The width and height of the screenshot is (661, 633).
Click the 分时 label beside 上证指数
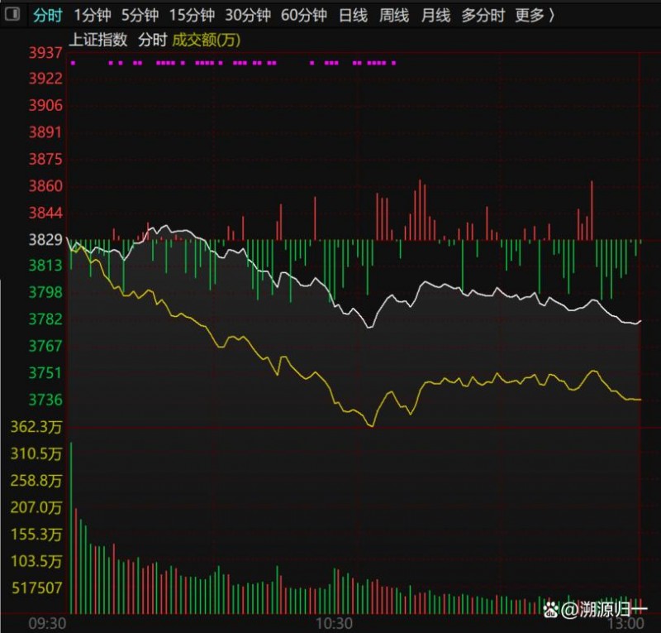click(152, 39)
